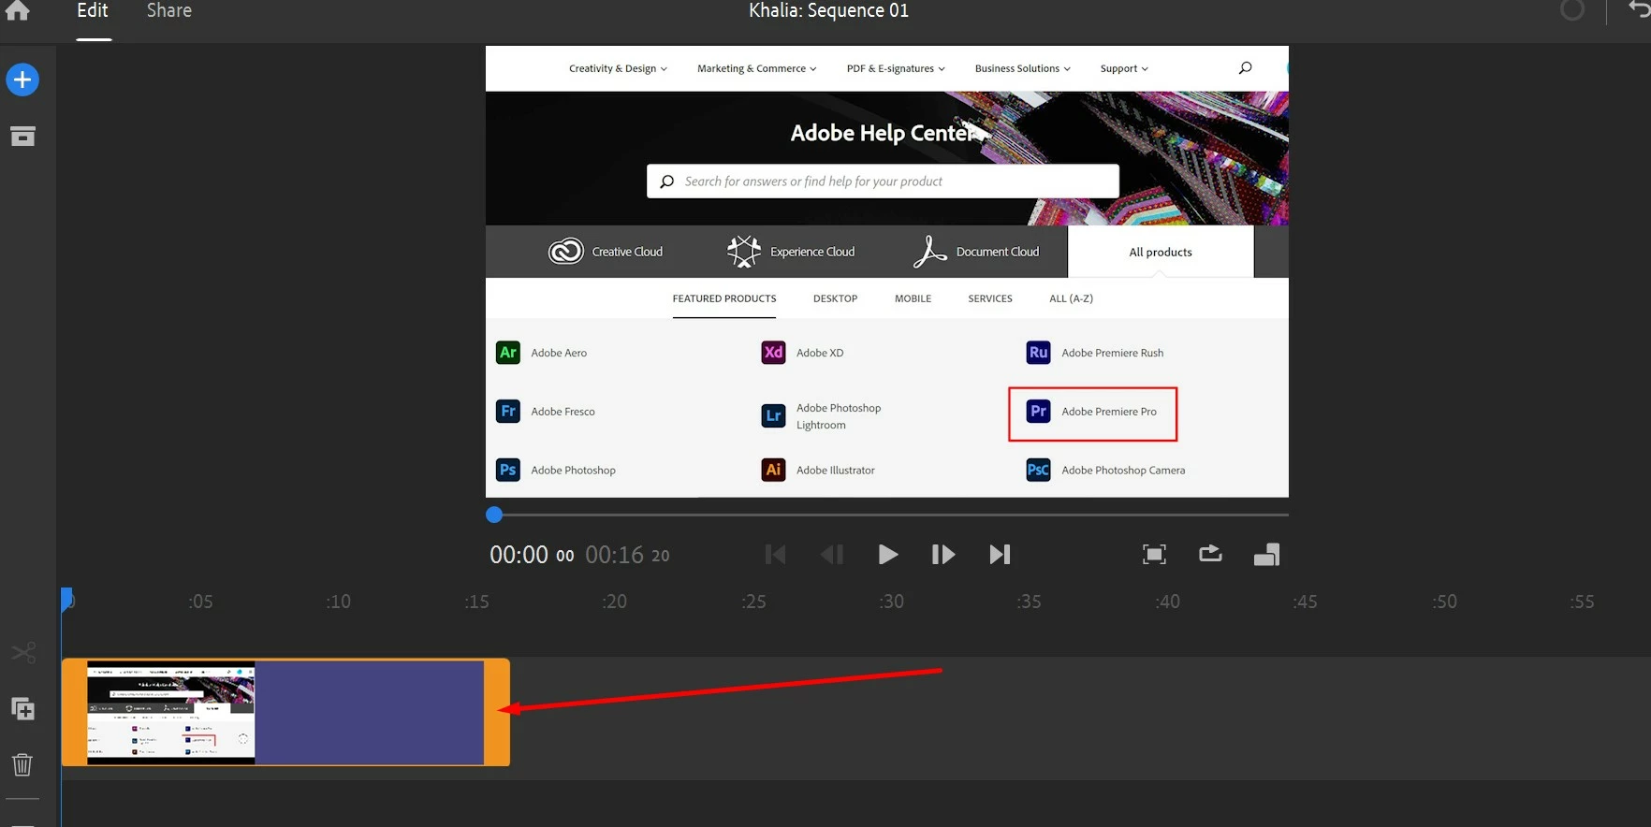The image size is (1651, 827).
Task: Click the Premiere Pro Pr icon
Action: coord(1038,411)
